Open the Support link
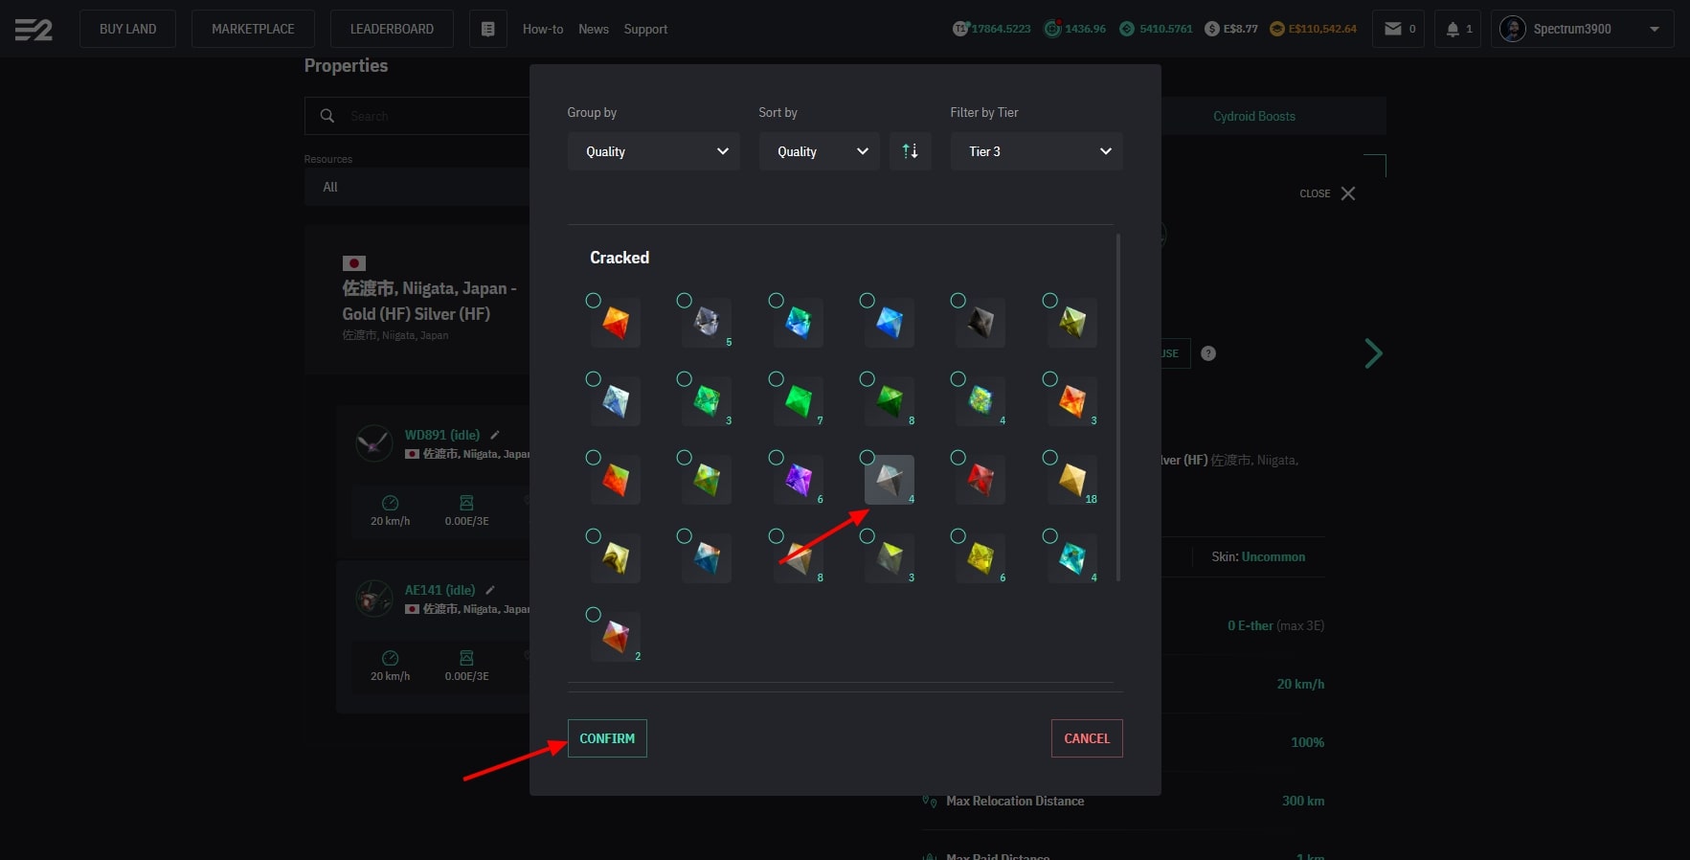The image size is (1690, 860). coord(645,29)
